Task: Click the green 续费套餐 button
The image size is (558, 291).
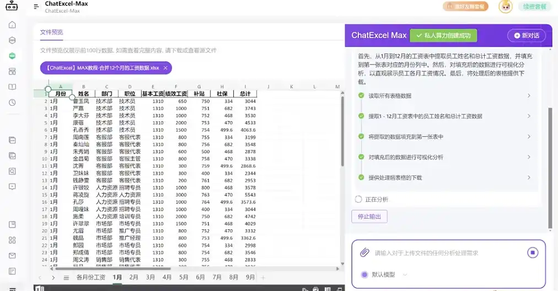Action: [534, 7]
